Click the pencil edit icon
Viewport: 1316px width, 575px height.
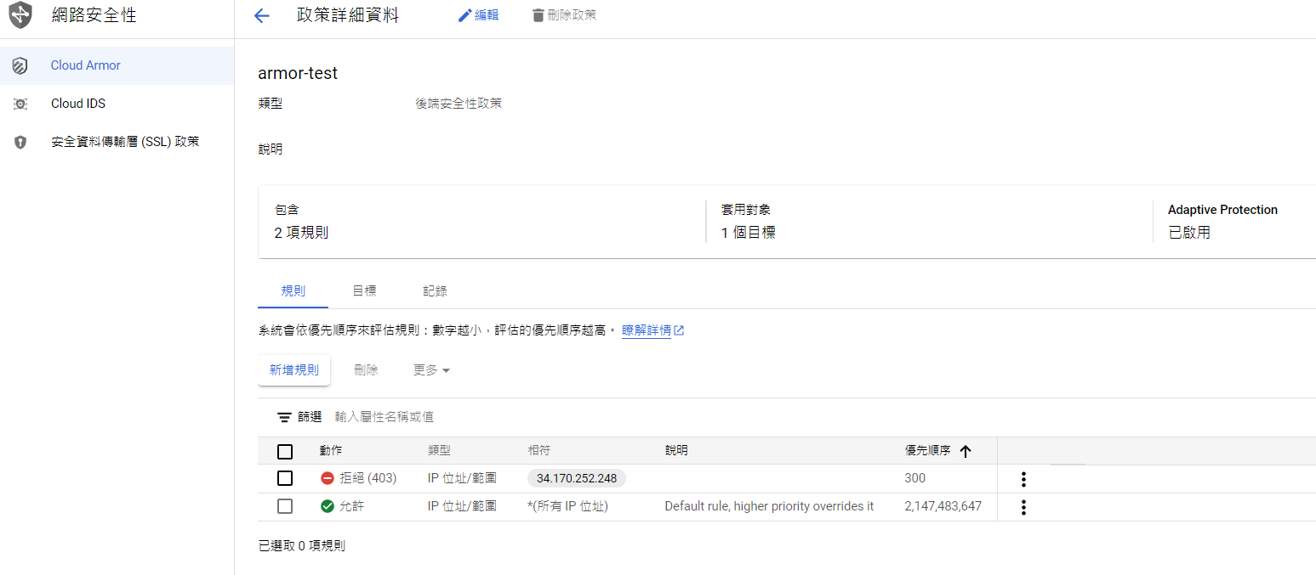pyautogui.click(x=464, y=15)
